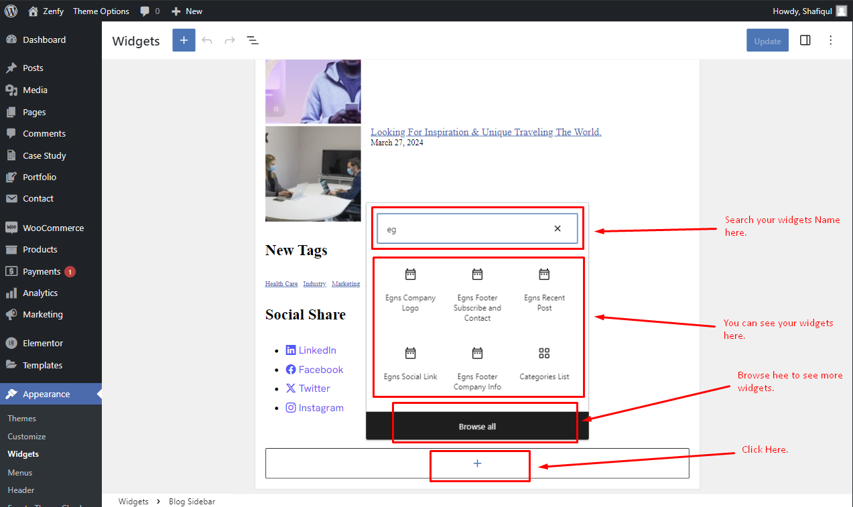Click the Marketing megaphone icon
The image size is (853, 507).
coord(11,314)
